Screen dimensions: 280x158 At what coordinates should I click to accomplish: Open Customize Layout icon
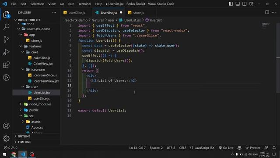(x=251, y=4)
